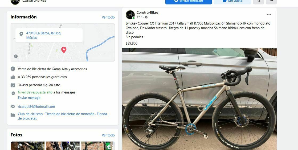The width and height of the screenshot is (298, 150).
Task: Click Enviar mensaje link under response level
Action: tap(29, 98)
